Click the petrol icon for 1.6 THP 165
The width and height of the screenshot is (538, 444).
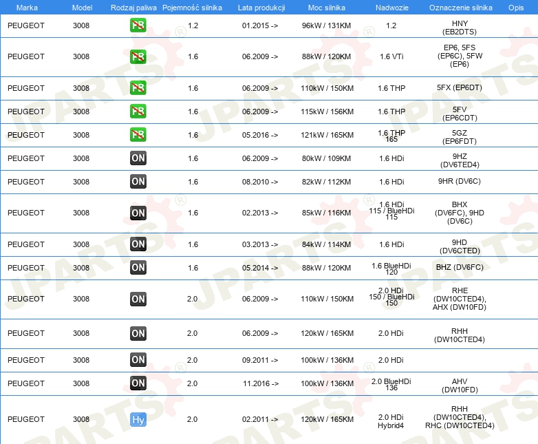click(138, 135)
